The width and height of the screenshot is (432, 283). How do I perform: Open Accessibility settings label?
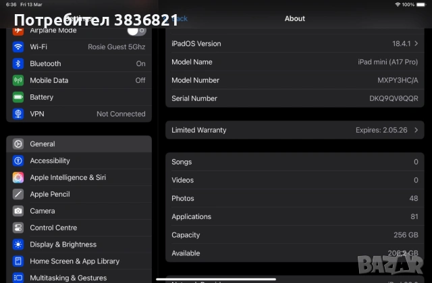click(x=50, y=160)
